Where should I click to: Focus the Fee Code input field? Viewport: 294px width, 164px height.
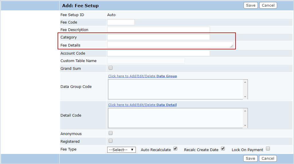(x=121, y=22)
